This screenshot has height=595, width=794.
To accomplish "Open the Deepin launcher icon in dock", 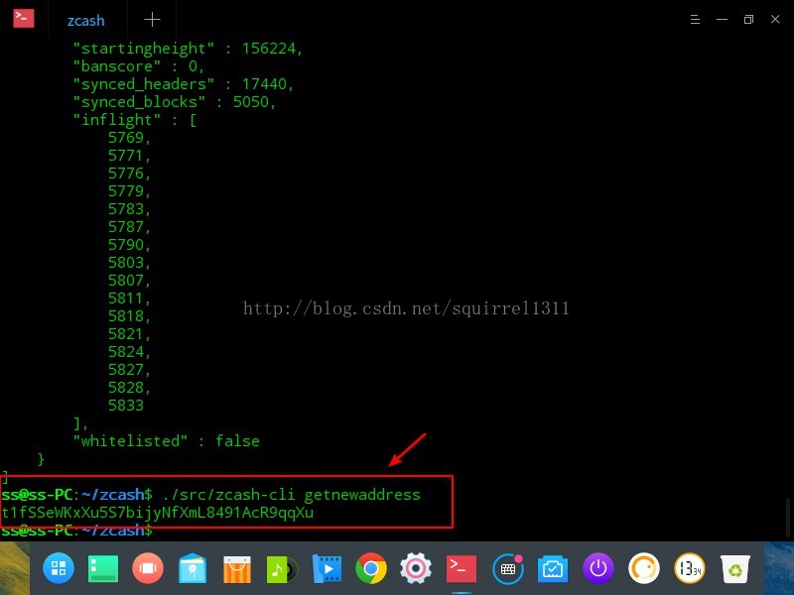I will pyautogui.click(x=59, y=568).
